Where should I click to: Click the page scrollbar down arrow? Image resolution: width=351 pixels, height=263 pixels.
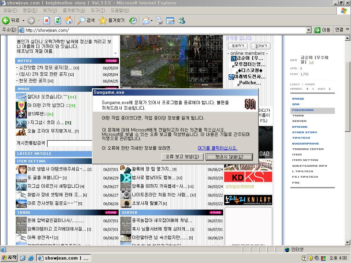348,242
